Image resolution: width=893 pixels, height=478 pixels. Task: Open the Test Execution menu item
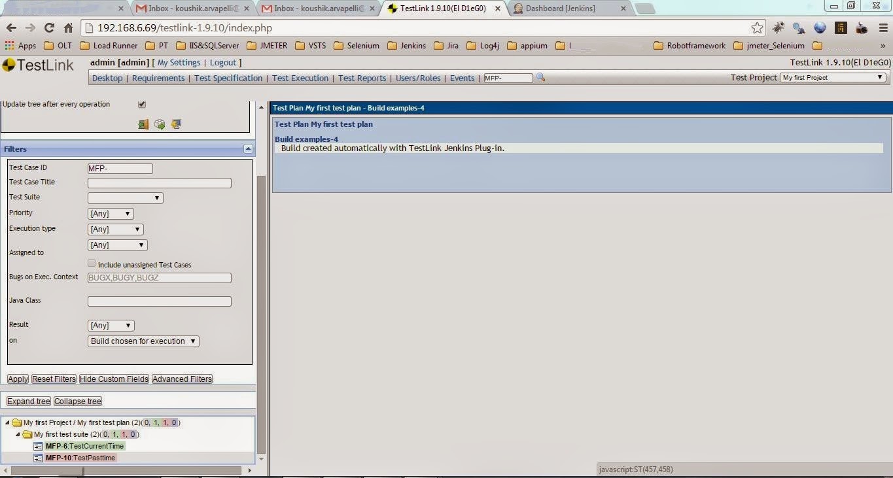point(300,78)
